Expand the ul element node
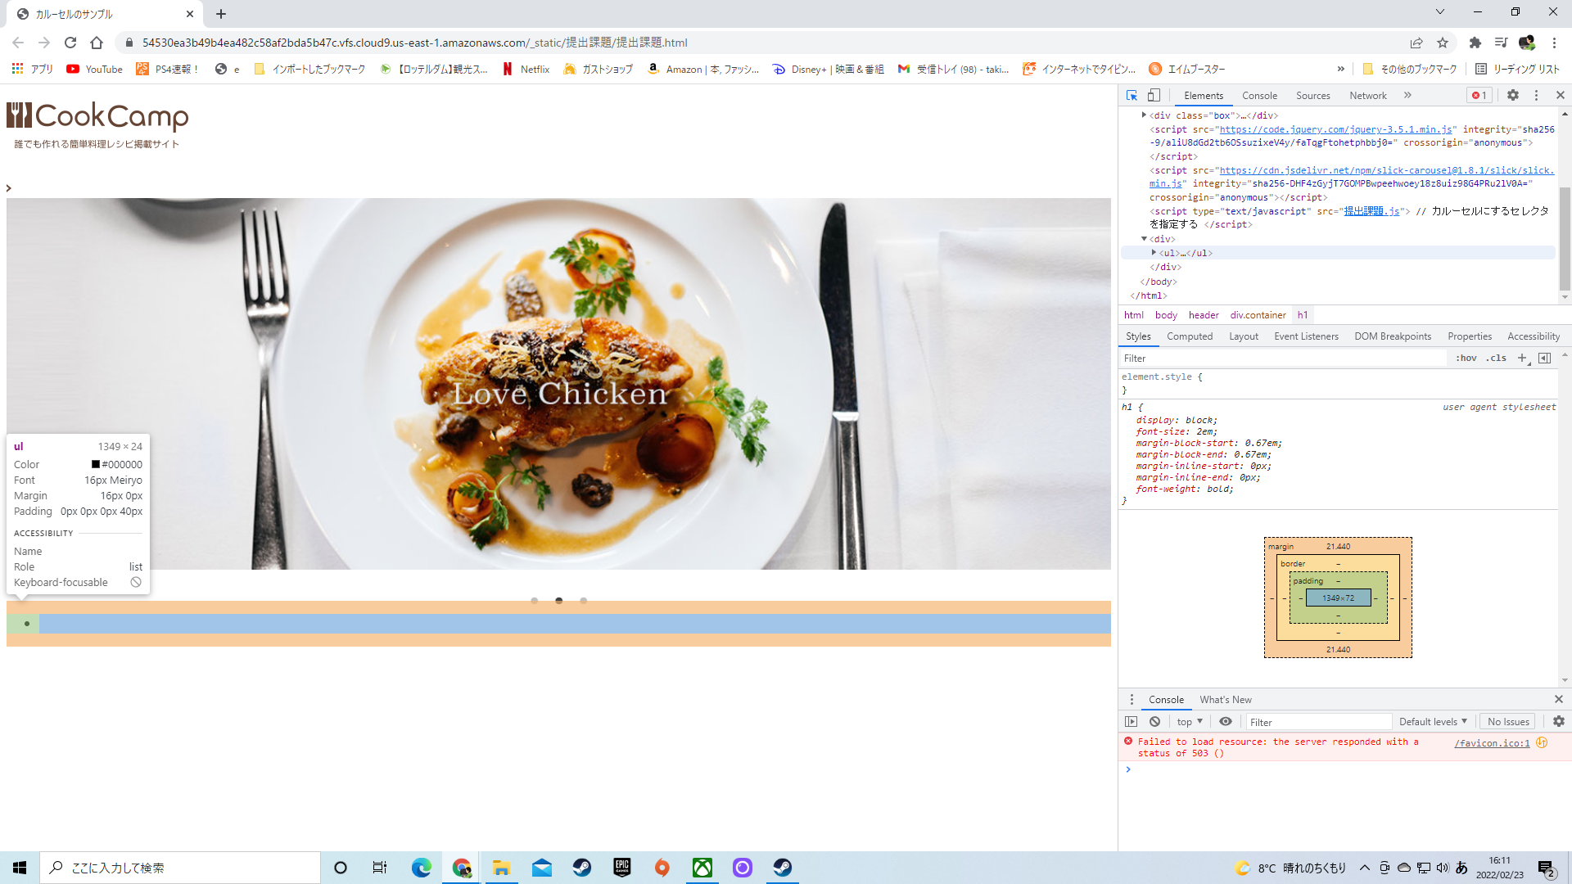 point(1154,253)
